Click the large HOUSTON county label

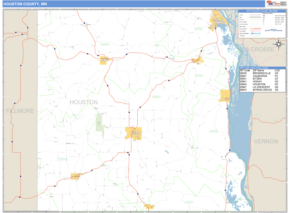(83, 102)
